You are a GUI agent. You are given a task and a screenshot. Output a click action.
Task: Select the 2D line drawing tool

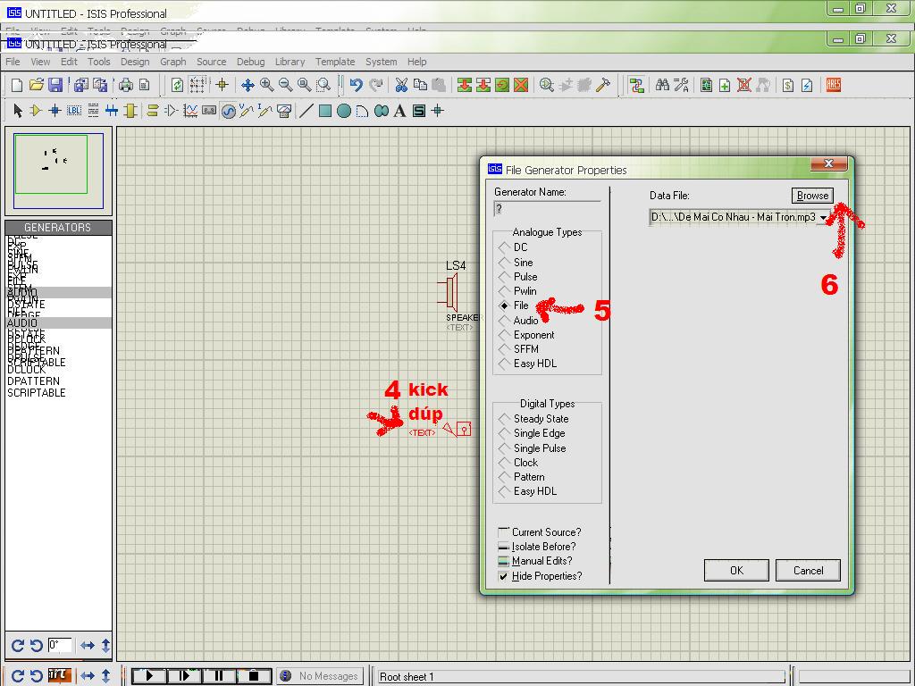coord(306,110)
